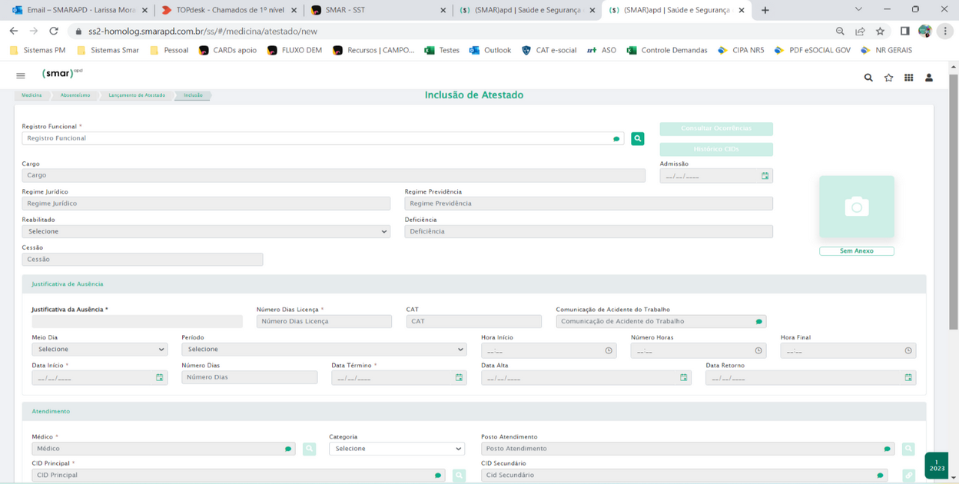Open browser menu three dots
The height and width of the screenshot is (484, 959).
coord(945,31)
